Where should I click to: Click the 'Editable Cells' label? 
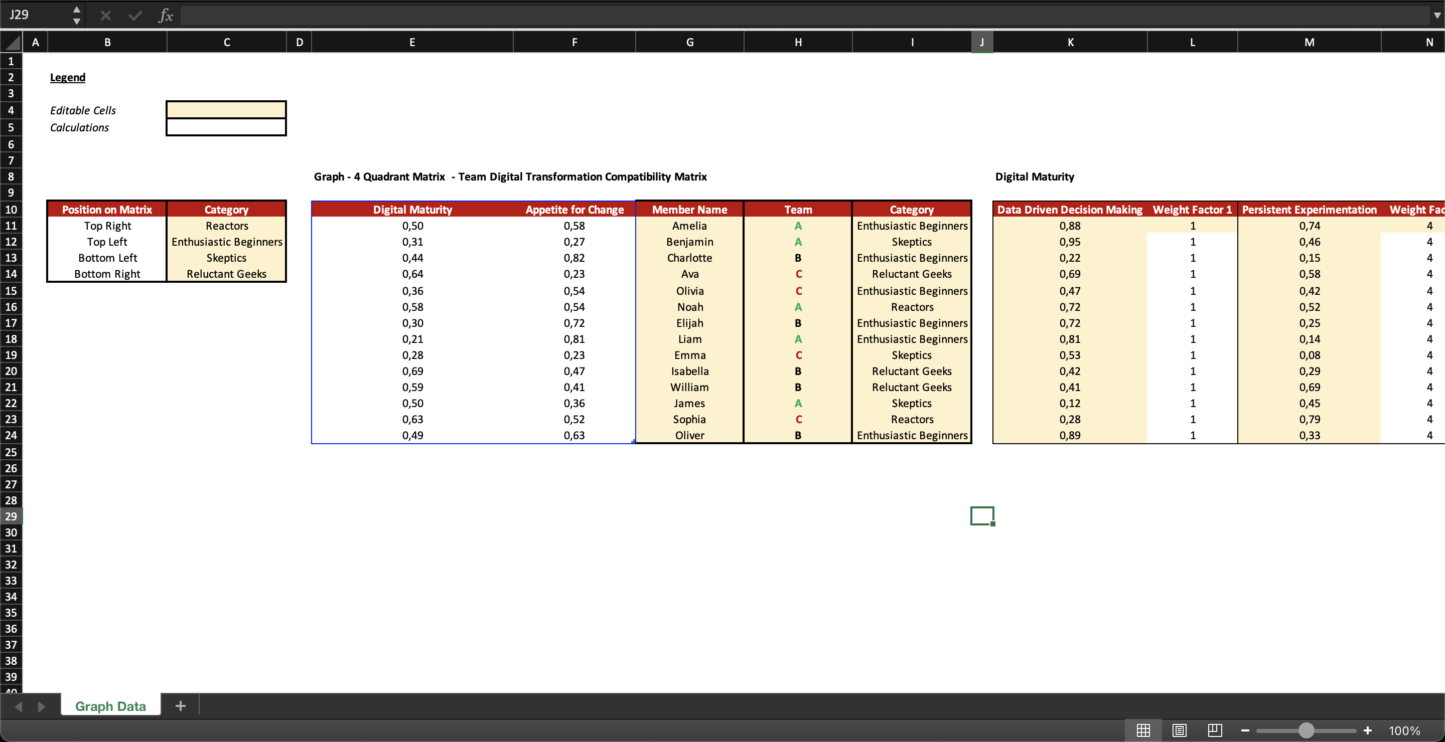(x=83, y=110)
